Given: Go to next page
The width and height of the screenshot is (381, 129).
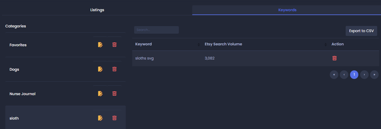Looking at the screenshot, I should (364, 75).
